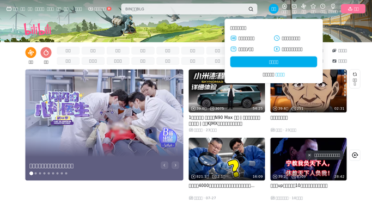Open the video title mentioning N90 Max
Image resolution: width=372 pixels, height=209 pixels.
click(224, 121)
